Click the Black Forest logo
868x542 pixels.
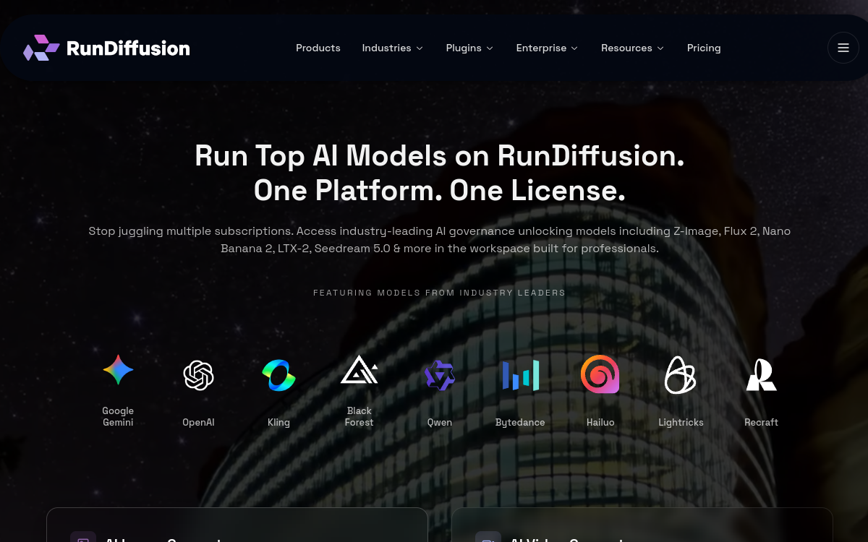pyautogui.click(x=359, y=369)
